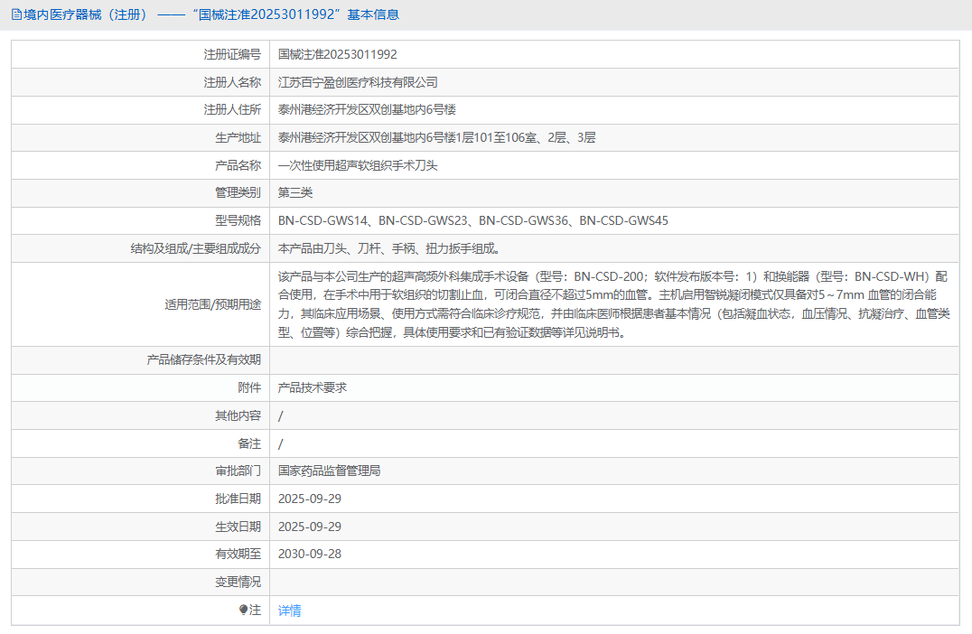Select registrant name 江苏百宁盈创医疗科技有限公司
Viewport: 972px width, 634px height.
(x=358, y=82)
